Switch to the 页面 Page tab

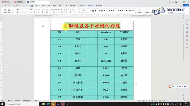[x=43, y=6]
